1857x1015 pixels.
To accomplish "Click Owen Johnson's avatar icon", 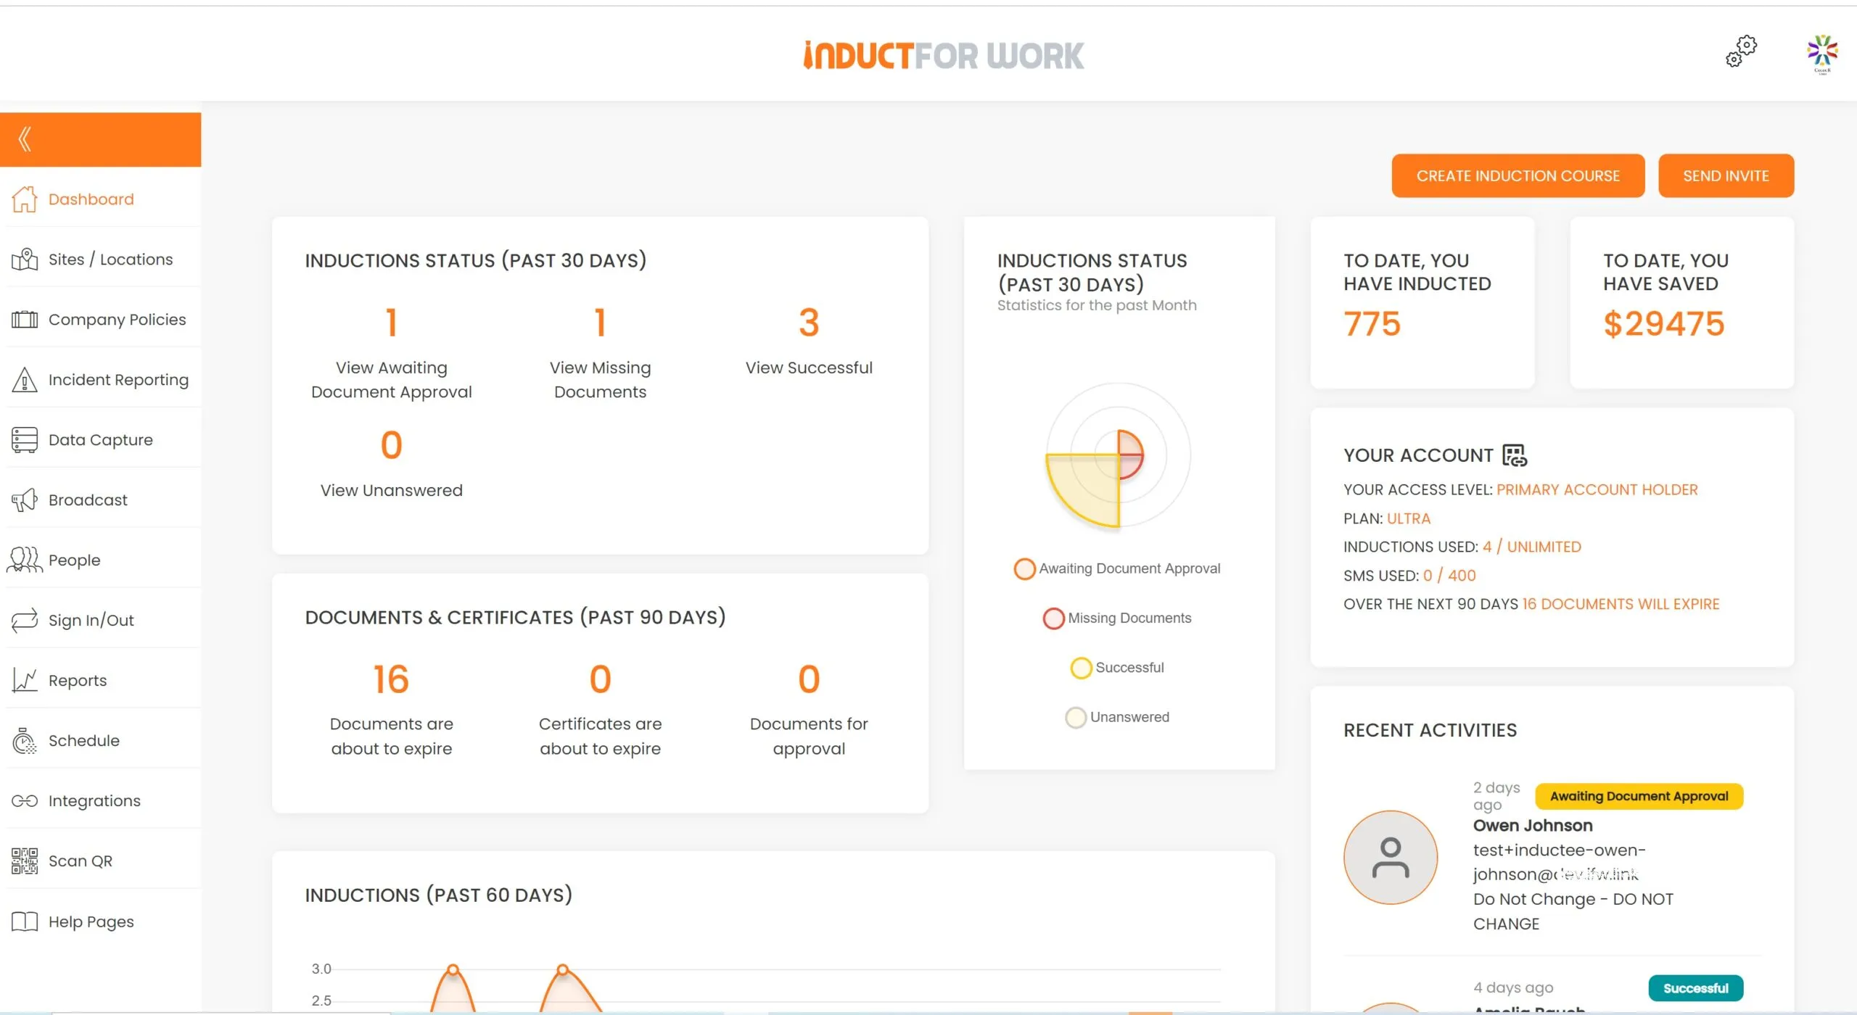I will 1391,858.
